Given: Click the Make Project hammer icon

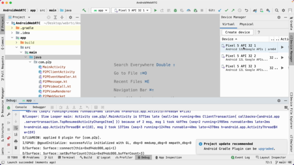Looking at the screenshot, I should coord(84,10).
